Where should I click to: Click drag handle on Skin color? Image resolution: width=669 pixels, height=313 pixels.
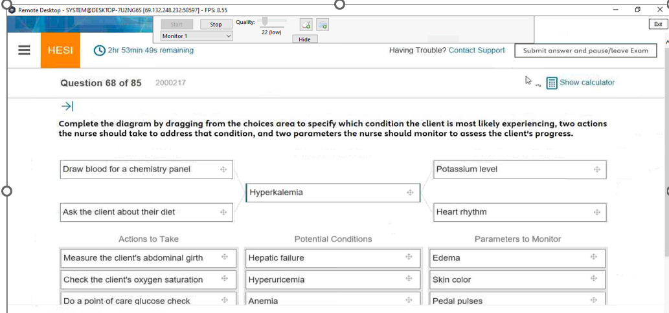[x=593, y=279]
